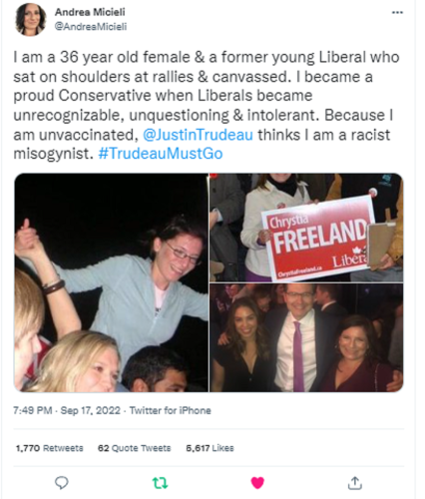Image resolution: width=425 pixels, height=499 pixels.
Task: View the 1,770 Retweets list
Action: click(x=50, y=448)
